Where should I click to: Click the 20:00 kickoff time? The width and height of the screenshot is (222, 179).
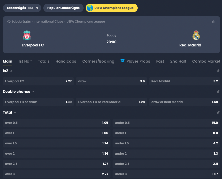(112, 42)
